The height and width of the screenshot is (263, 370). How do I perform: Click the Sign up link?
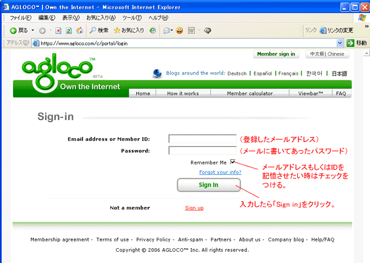point(194,207)
